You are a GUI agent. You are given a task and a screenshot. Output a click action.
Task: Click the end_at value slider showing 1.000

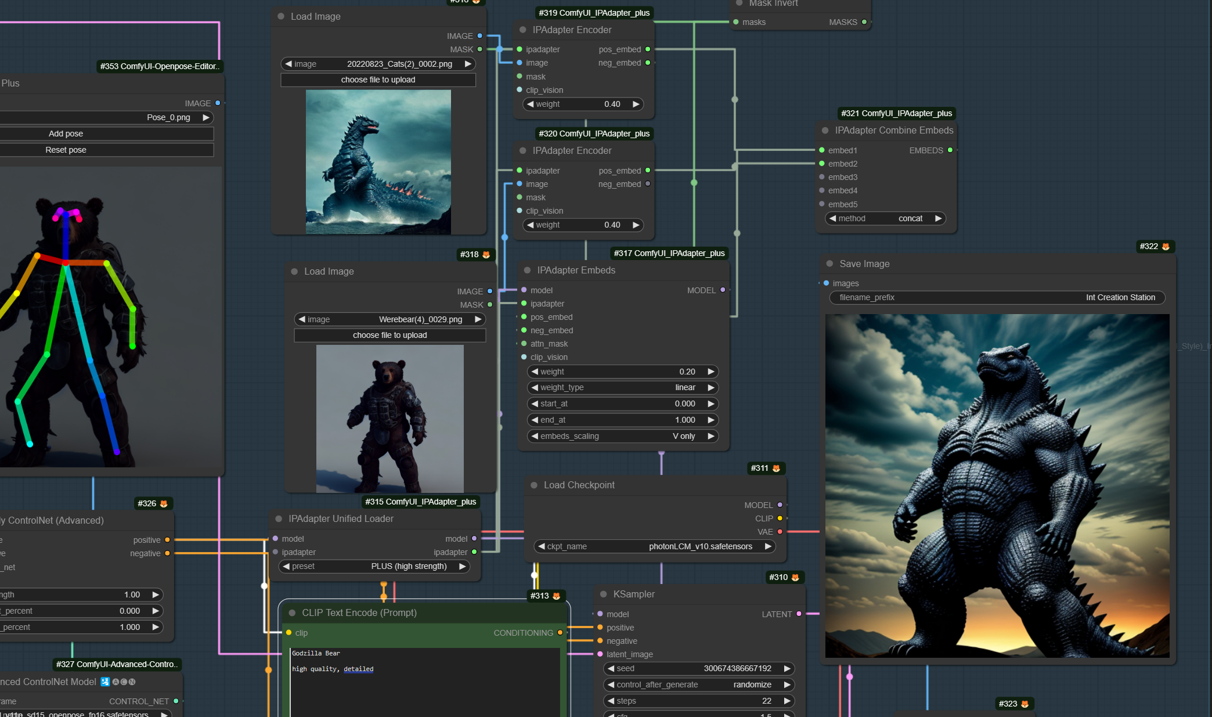tap(622, 420)
